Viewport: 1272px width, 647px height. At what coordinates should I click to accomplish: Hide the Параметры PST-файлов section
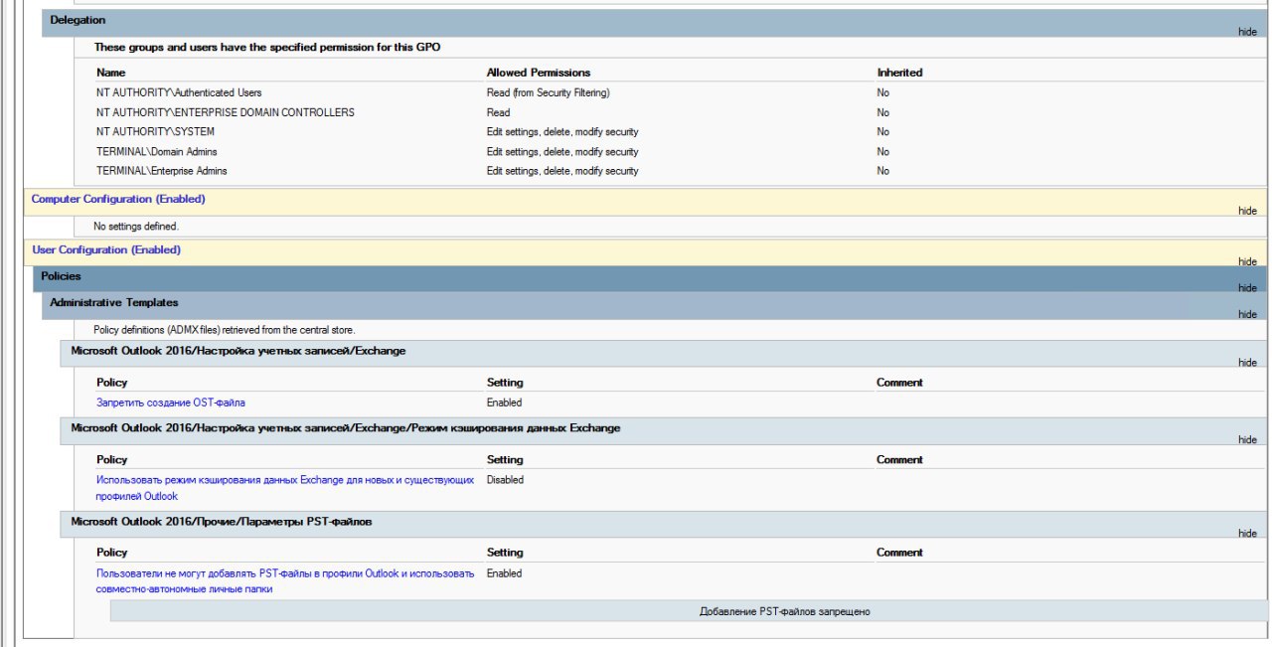(1247, 533)
